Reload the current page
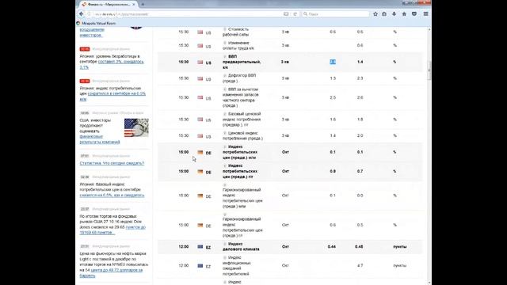The image size is (507, 285). coord(295,14)
